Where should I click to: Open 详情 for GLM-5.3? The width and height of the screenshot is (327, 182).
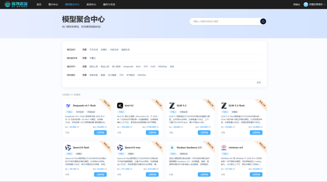point(171,133)
